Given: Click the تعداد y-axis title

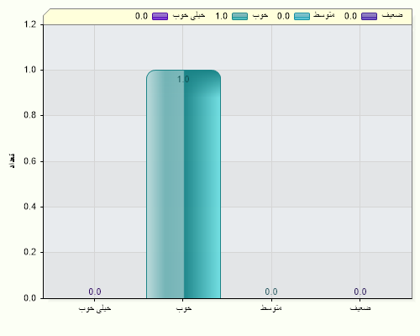Looking at the screenshot, I should tap(12, 160).
